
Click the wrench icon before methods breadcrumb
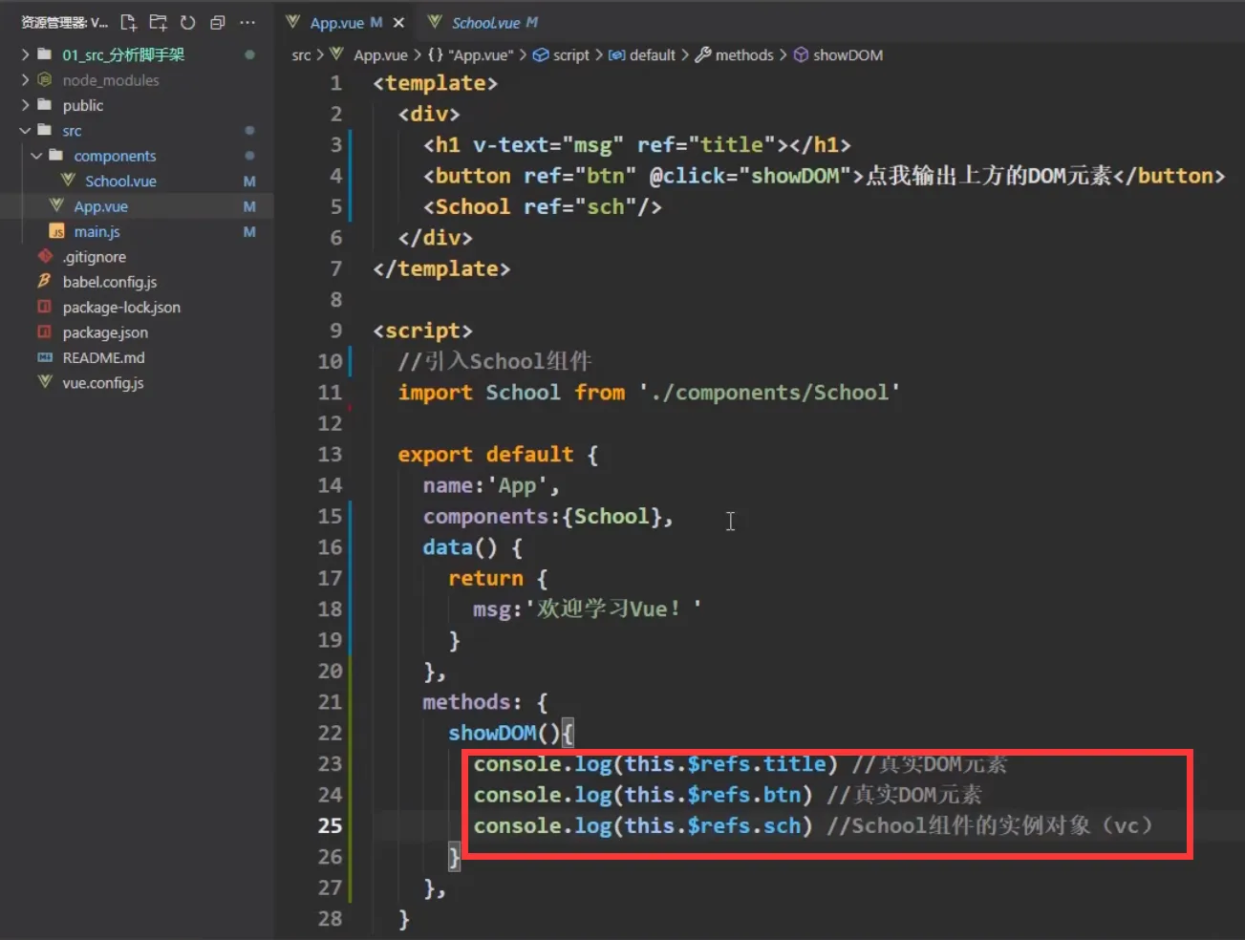coord(703,54)
